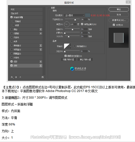Enable the 渐变叠加 checkbox
135x142 pixels.
(12, 49)
